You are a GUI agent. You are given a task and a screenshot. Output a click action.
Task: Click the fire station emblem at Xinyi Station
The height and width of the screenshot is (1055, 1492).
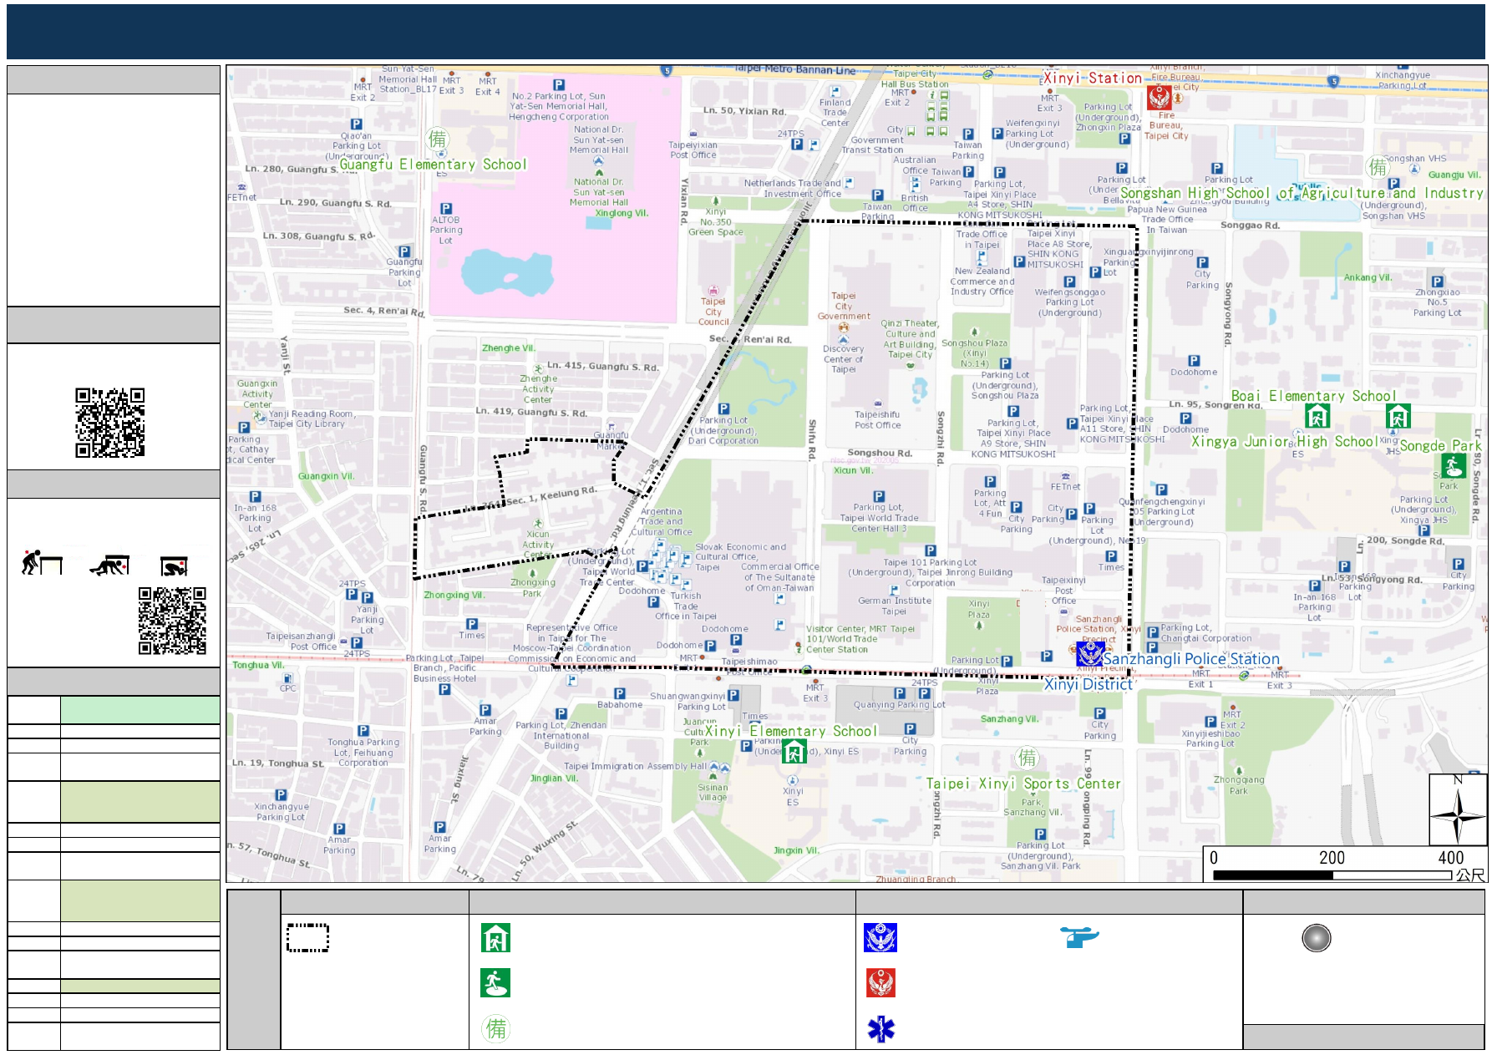pyautogui.click(x=1159, y=98)
